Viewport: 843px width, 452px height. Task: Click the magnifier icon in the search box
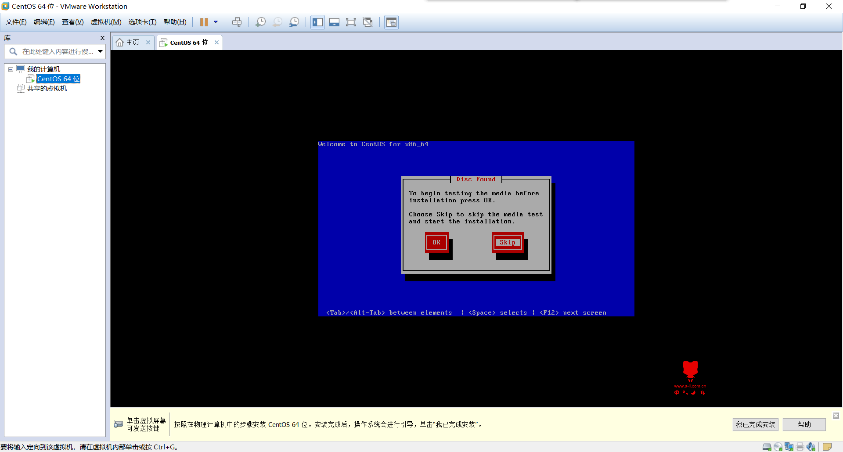coord(13,52)
